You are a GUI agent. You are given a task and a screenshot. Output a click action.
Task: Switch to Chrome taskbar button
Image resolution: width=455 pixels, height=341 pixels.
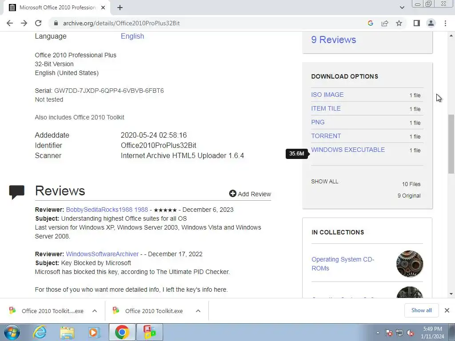(x=122, y=332)
